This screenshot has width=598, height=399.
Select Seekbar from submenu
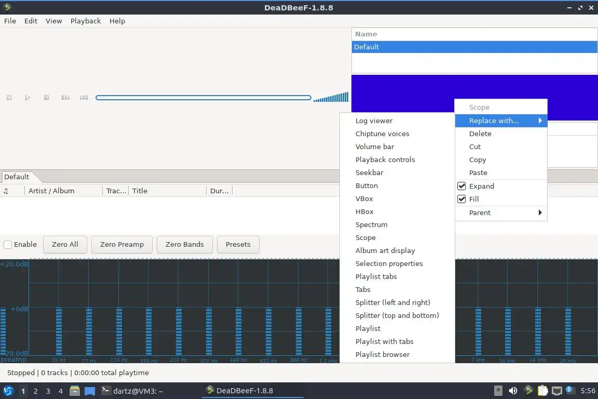(397, 172)
